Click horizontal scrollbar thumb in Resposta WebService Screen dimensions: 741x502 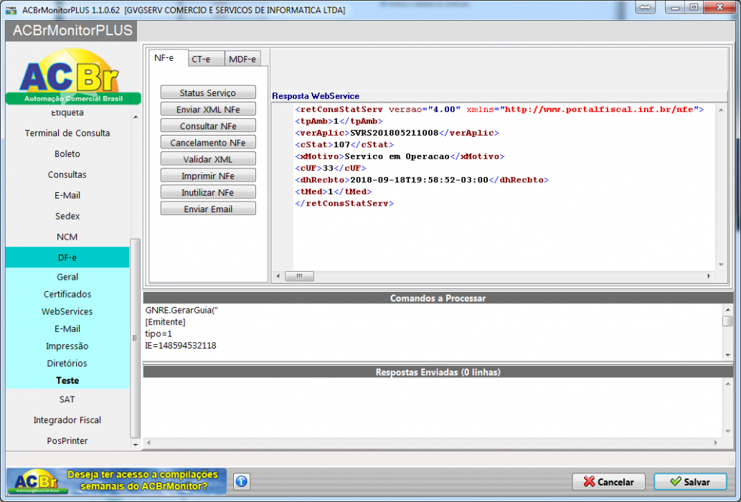[x=299, y=276]
